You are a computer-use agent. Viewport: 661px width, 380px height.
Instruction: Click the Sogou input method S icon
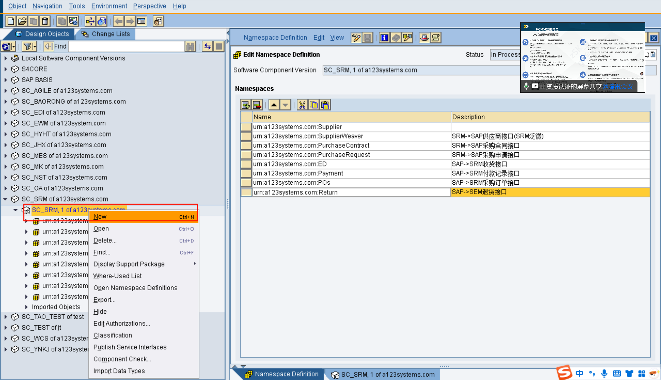[564, 373]
